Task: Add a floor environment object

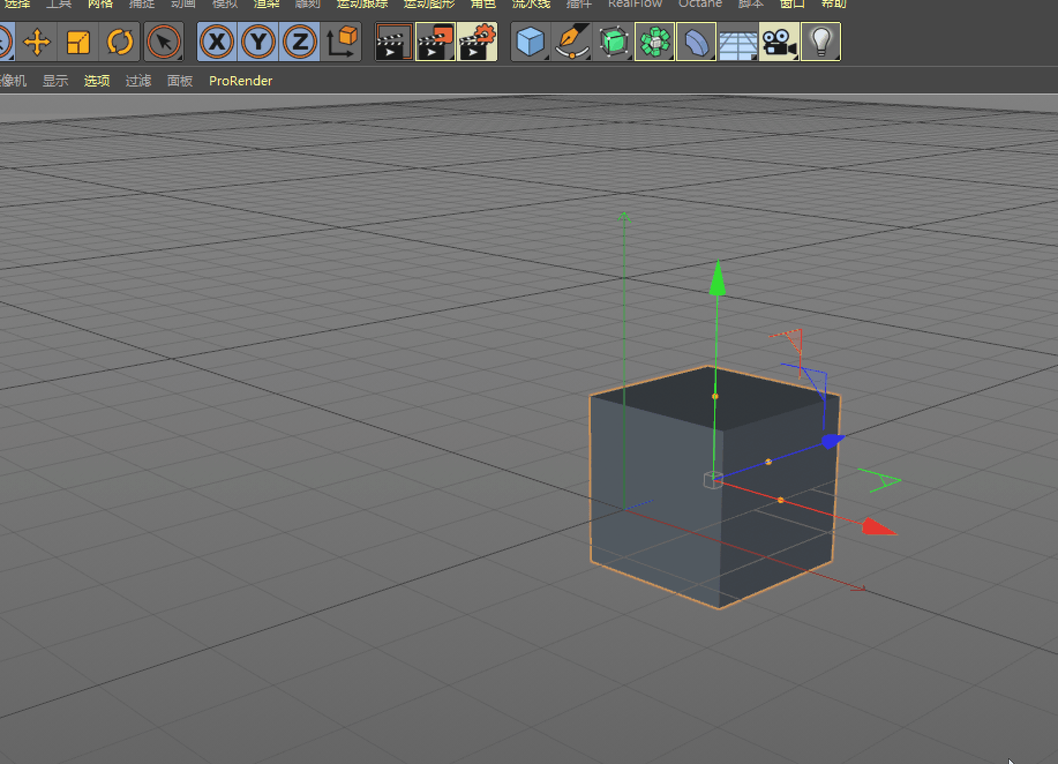Action: (738, 42)
